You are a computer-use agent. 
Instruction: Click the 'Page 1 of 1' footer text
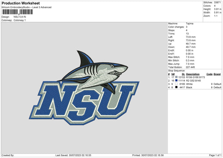tap(215, 155)
